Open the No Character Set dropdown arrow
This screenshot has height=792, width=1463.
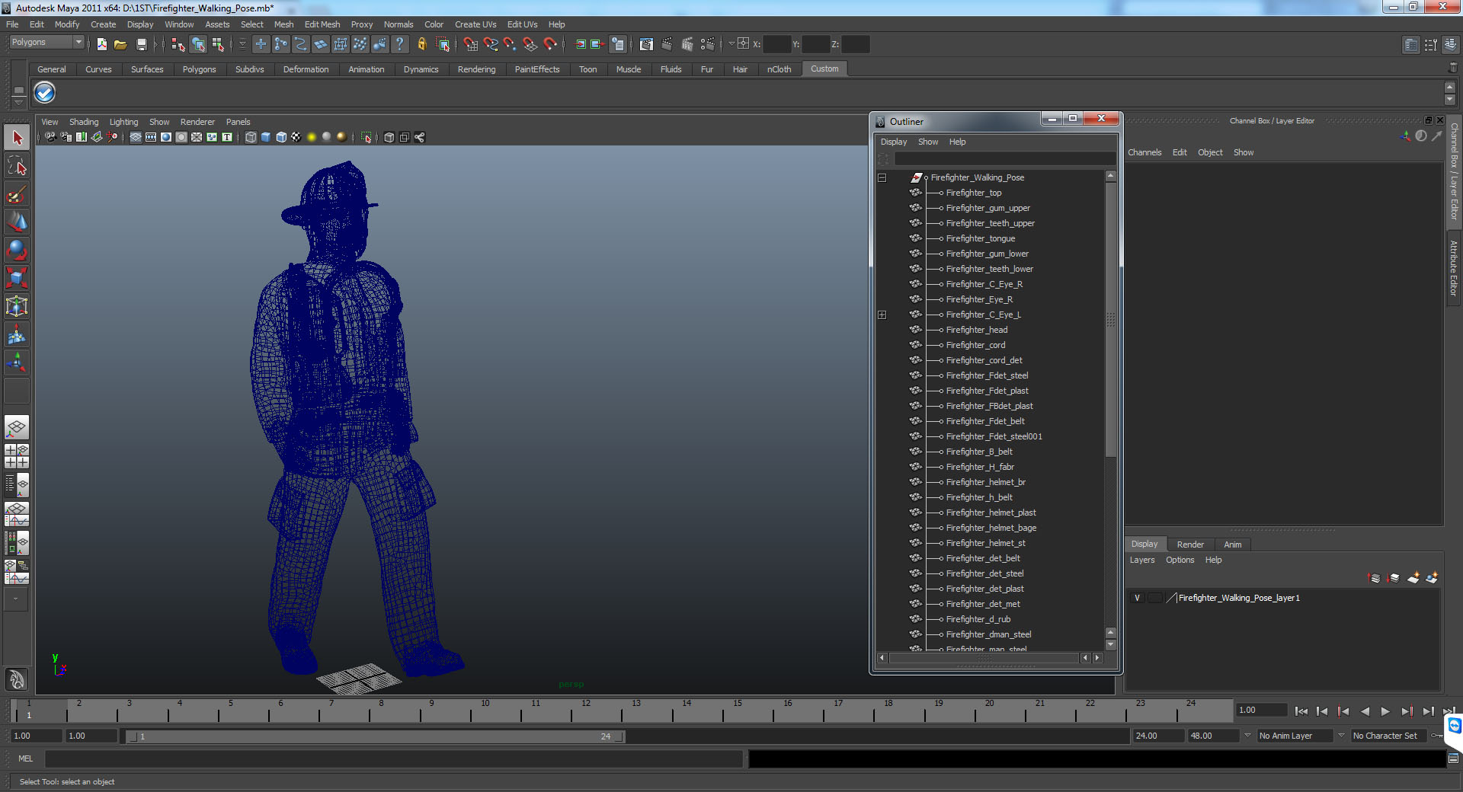point(1342,736)
